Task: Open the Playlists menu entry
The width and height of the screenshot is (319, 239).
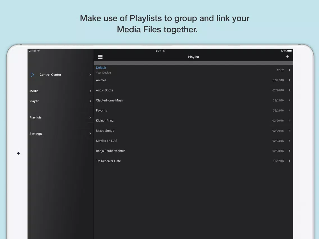Action: tap(60, 117)
